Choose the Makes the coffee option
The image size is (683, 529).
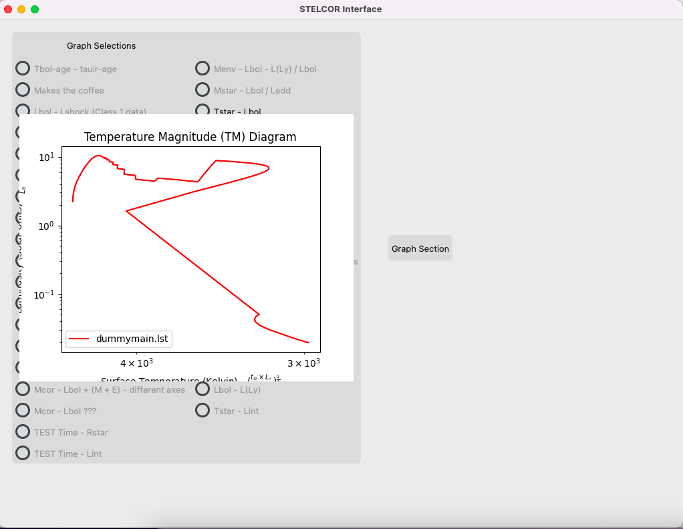coord(23,90)
